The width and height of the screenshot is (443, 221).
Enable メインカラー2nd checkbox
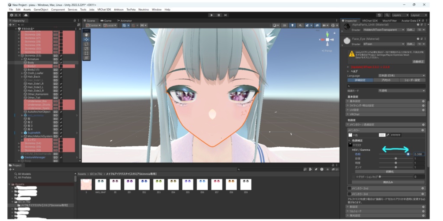[350, 188]
